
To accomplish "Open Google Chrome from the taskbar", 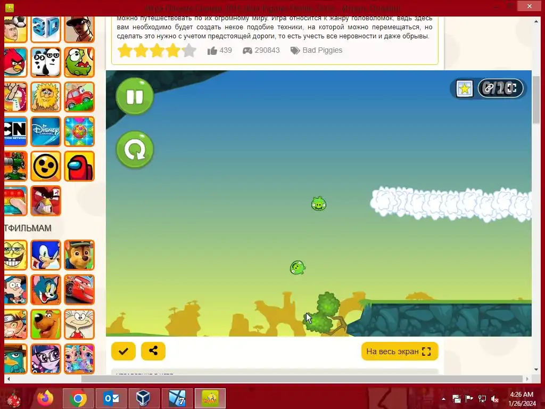I will tap(78, 398).
